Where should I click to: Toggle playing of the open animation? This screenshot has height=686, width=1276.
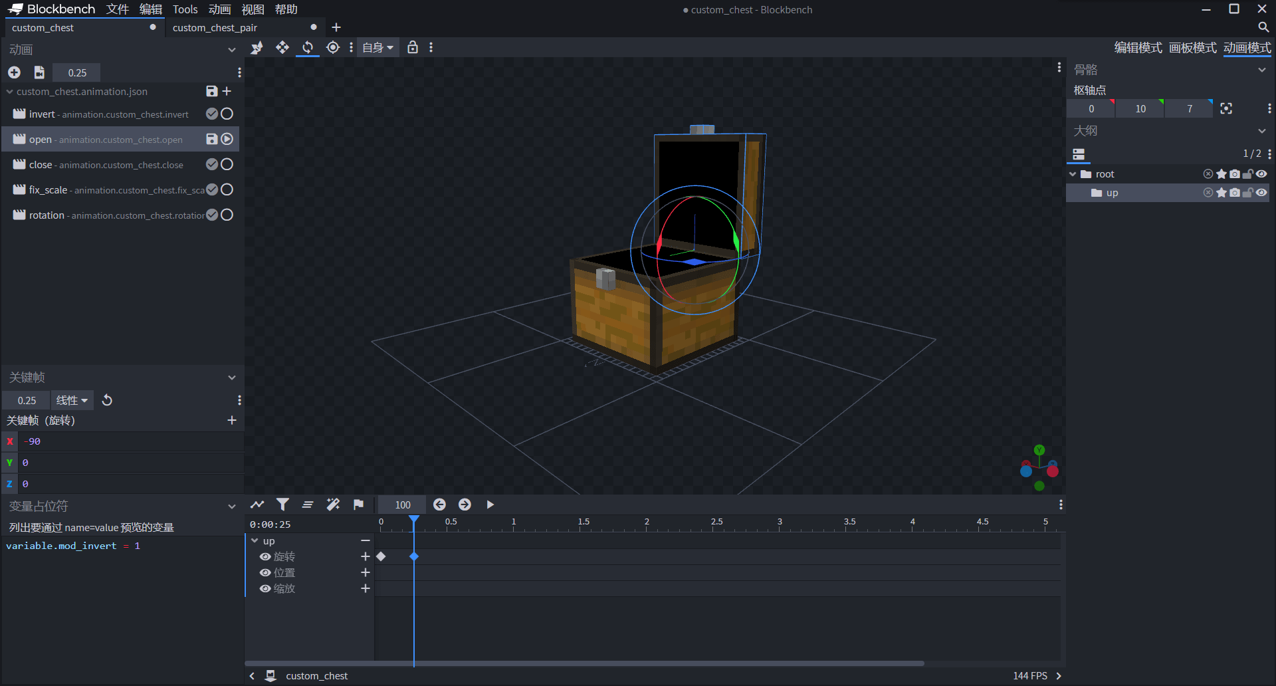tap(227, 139)
